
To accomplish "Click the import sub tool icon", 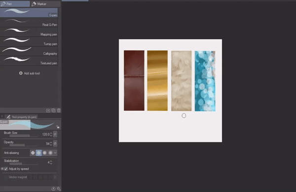I will click(x=48, y=110).
